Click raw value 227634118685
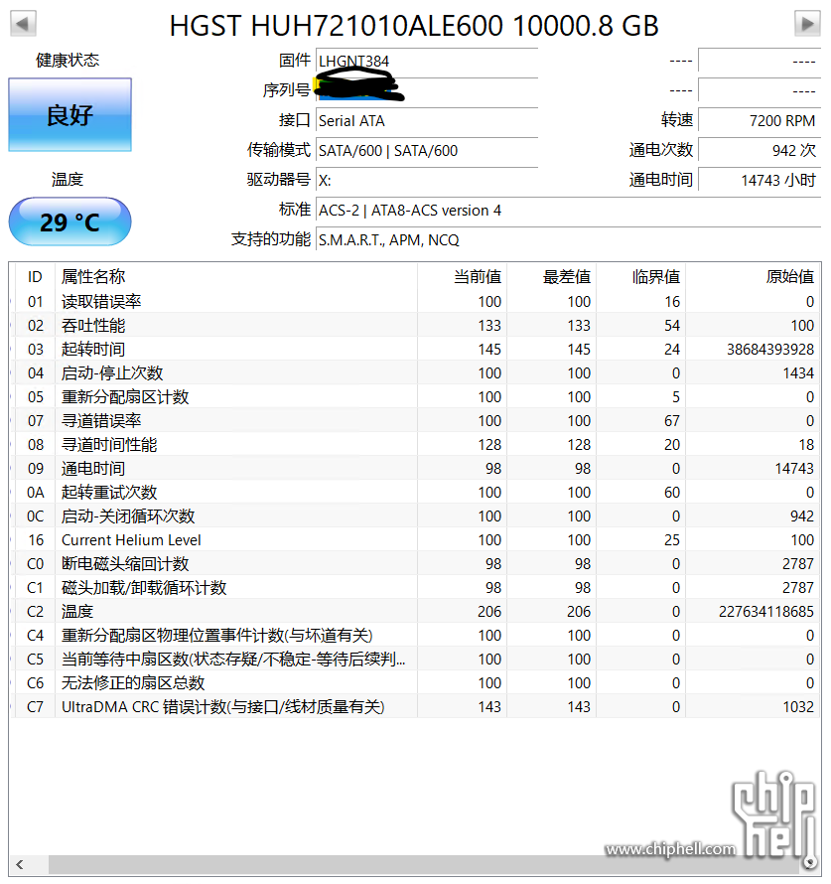The width and height of the screenshot is (831, 884). [x=766, y=612]
